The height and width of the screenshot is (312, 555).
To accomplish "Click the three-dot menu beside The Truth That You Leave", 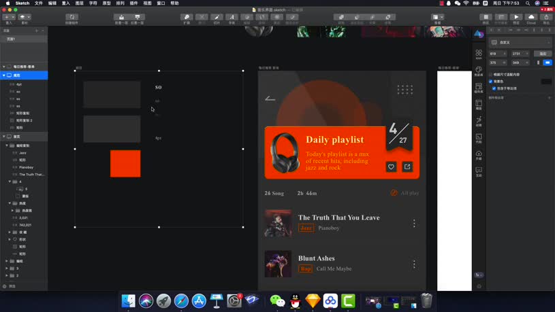I will pyautogui.click(x=414, y=223).
